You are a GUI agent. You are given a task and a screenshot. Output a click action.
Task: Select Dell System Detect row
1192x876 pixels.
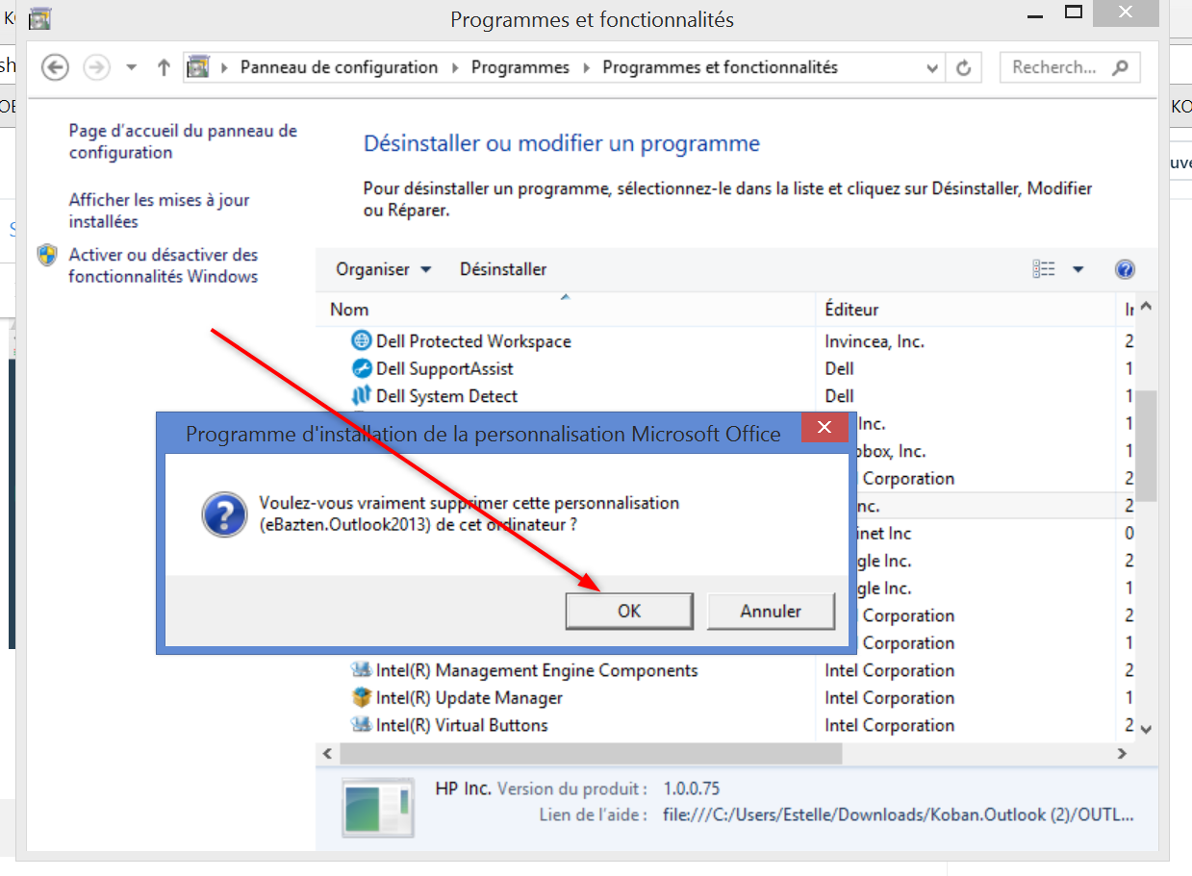(726, 396)
